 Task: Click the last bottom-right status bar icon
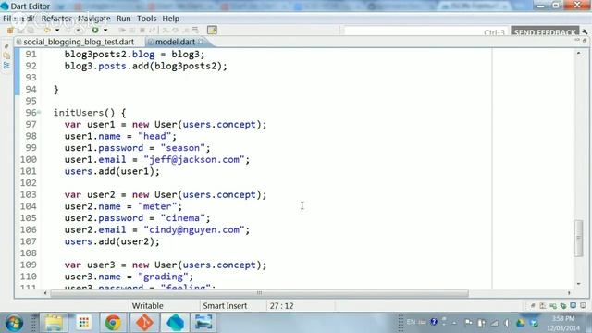tap(584, 306)
